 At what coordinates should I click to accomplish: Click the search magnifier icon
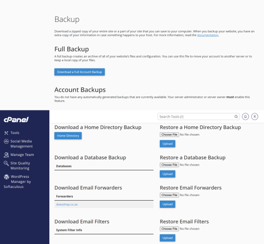pos(236,117)
